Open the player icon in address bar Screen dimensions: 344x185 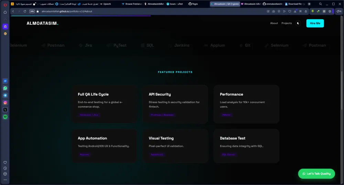click(284, 11)
